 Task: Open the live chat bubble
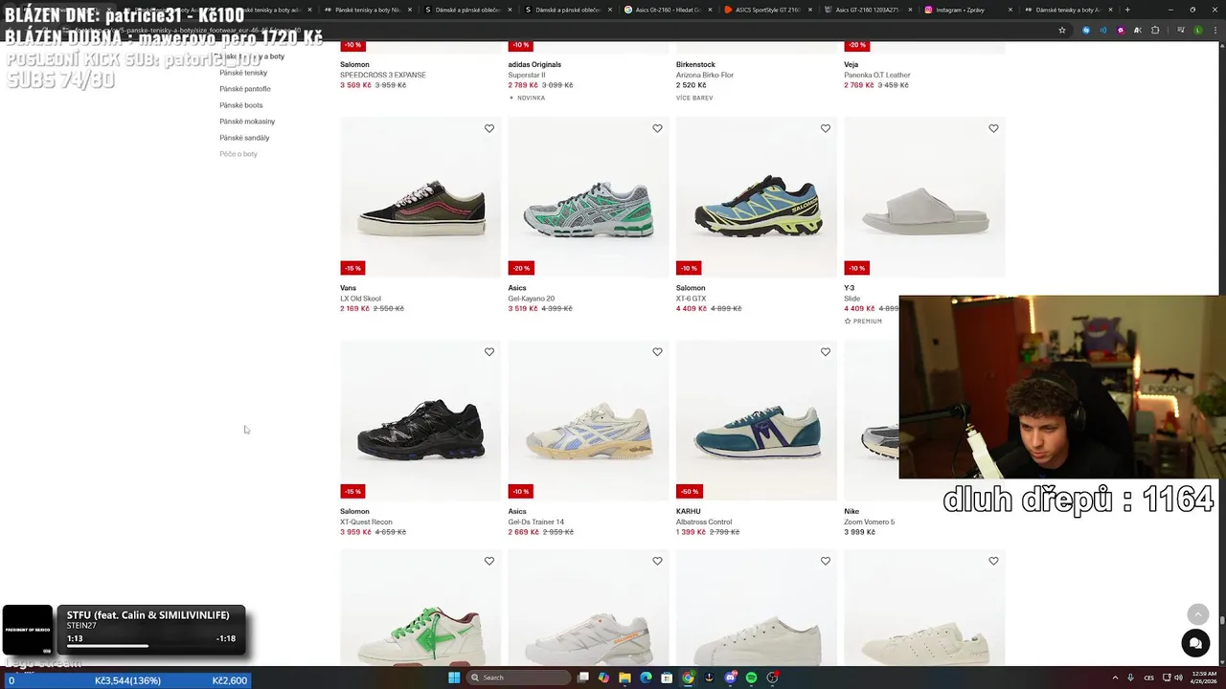pyautogui.click(x=1195, y=643)
